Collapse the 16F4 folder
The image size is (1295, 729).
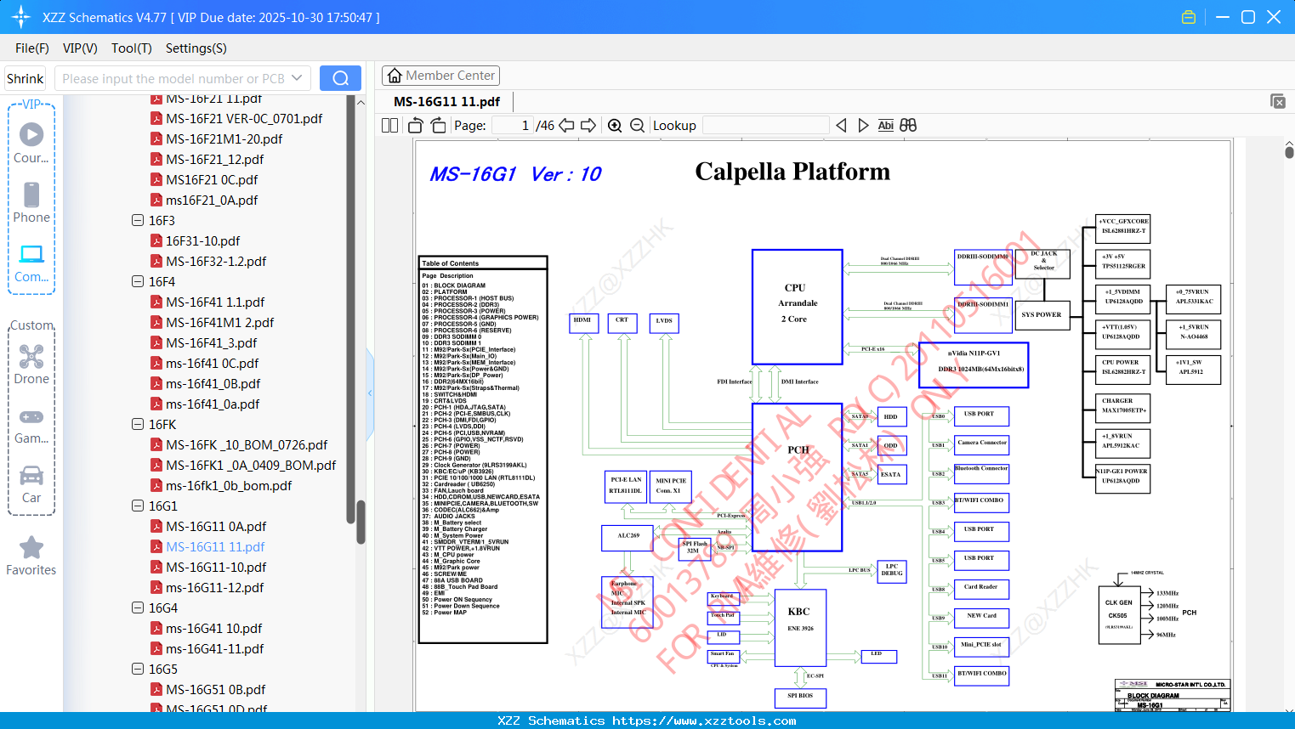138,281
